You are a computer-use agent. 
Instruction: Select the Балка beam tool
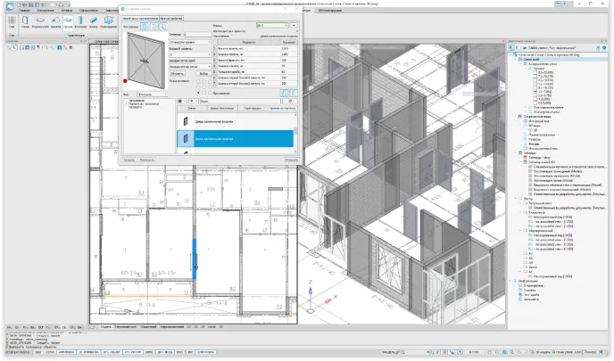click(x=94, y=20)
